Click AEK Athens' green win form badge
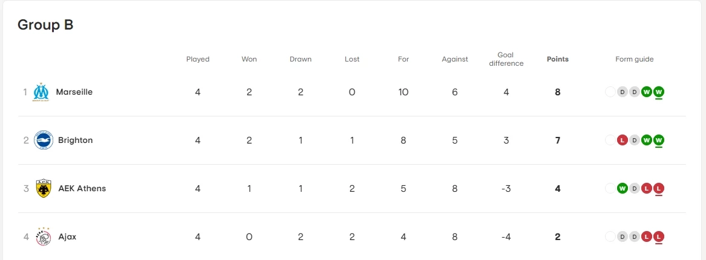The image size is (706, 260). click(622, 189)
